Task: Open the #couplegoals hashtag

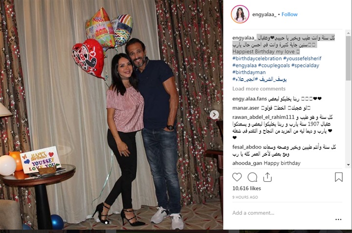Action: click(x=274, y=65)
